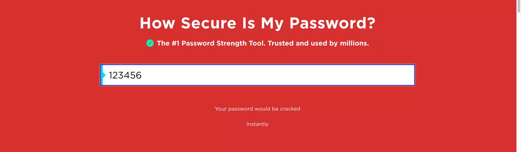
Task: Click the word "cracked" in the result message
Action: (x=290, y=109)
